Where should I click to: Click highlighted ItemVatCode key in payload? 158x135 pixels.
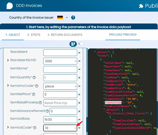(113, 103)
